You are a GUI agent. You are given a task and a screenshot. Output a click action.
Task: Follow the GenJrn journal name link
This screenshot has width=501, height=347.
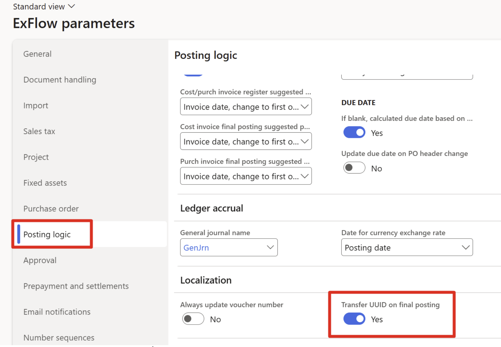(x=196, y=248)
